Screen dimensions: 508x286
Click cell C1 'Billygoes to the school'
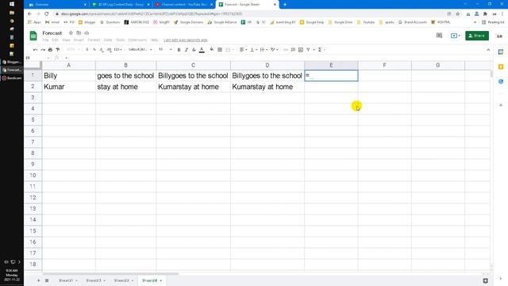[x=193, y=75]
